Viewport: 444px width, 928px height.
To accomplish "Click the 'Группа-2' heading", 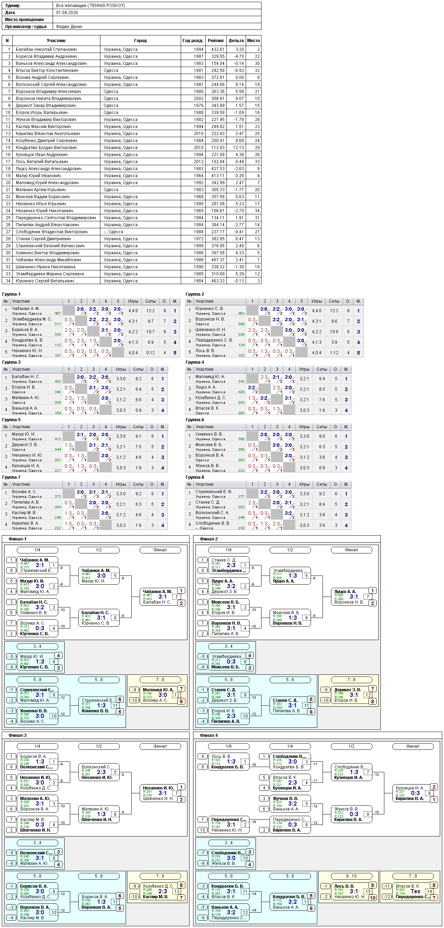I will pos(195,294).
